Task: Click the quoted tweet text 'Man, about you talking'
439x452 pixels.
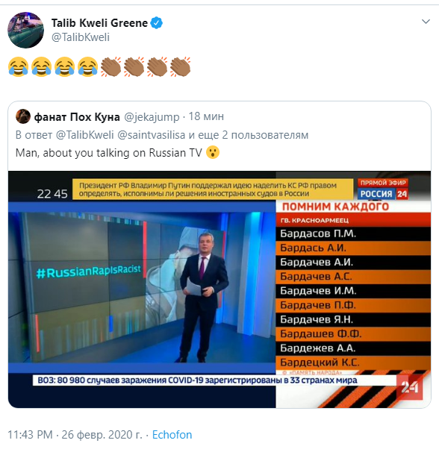Action: (x=72, y=153)
